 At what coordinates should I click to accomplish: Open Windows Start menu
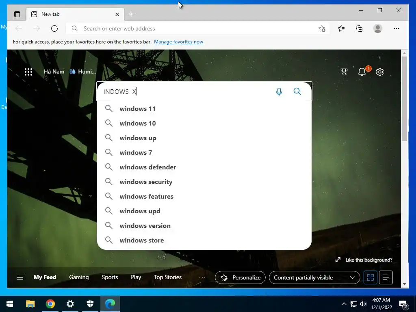[10, 304]
